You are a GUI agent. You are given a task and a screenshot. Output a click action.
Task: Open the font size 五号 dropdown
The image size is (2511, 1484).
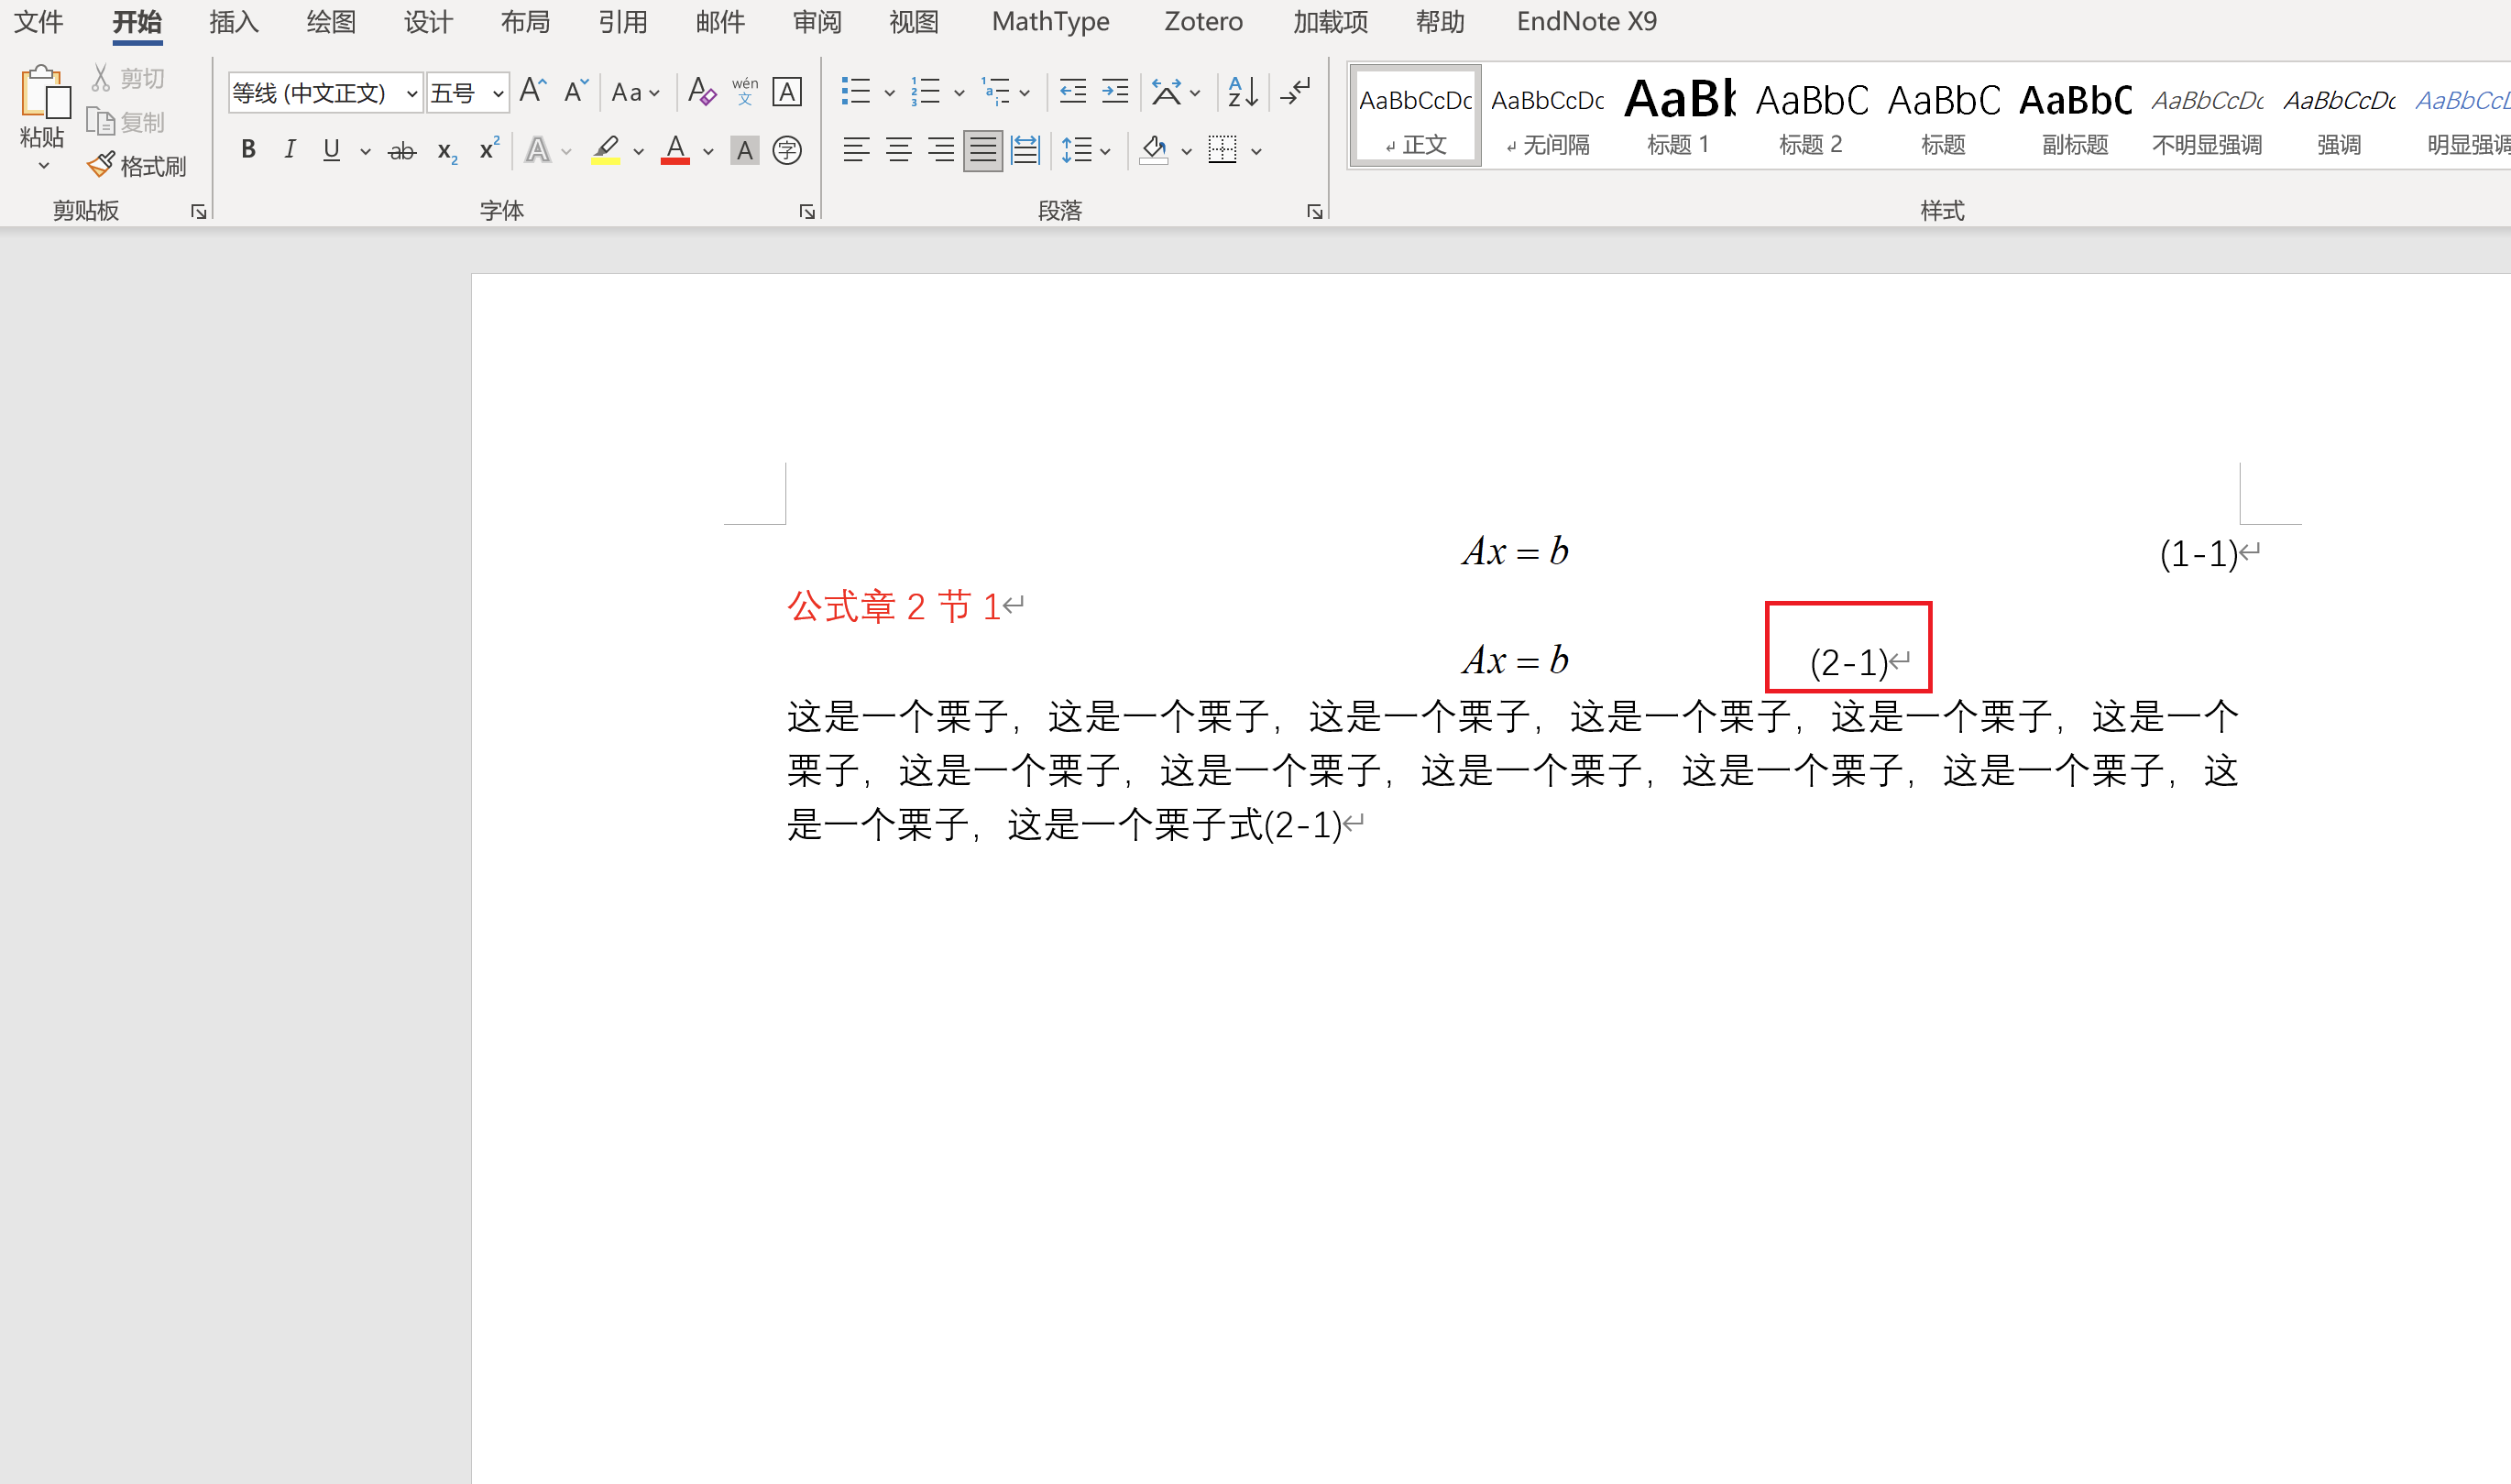[498, 94]
